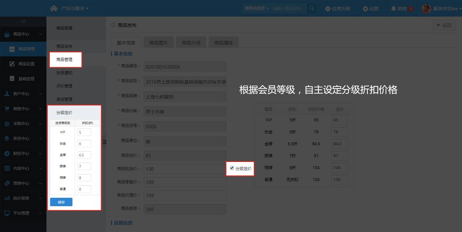Image resolution: width=462 pixels, height=232 pixels.
Task: Click 铜牌 定价 box showing 104
Action: coord(340,168)
